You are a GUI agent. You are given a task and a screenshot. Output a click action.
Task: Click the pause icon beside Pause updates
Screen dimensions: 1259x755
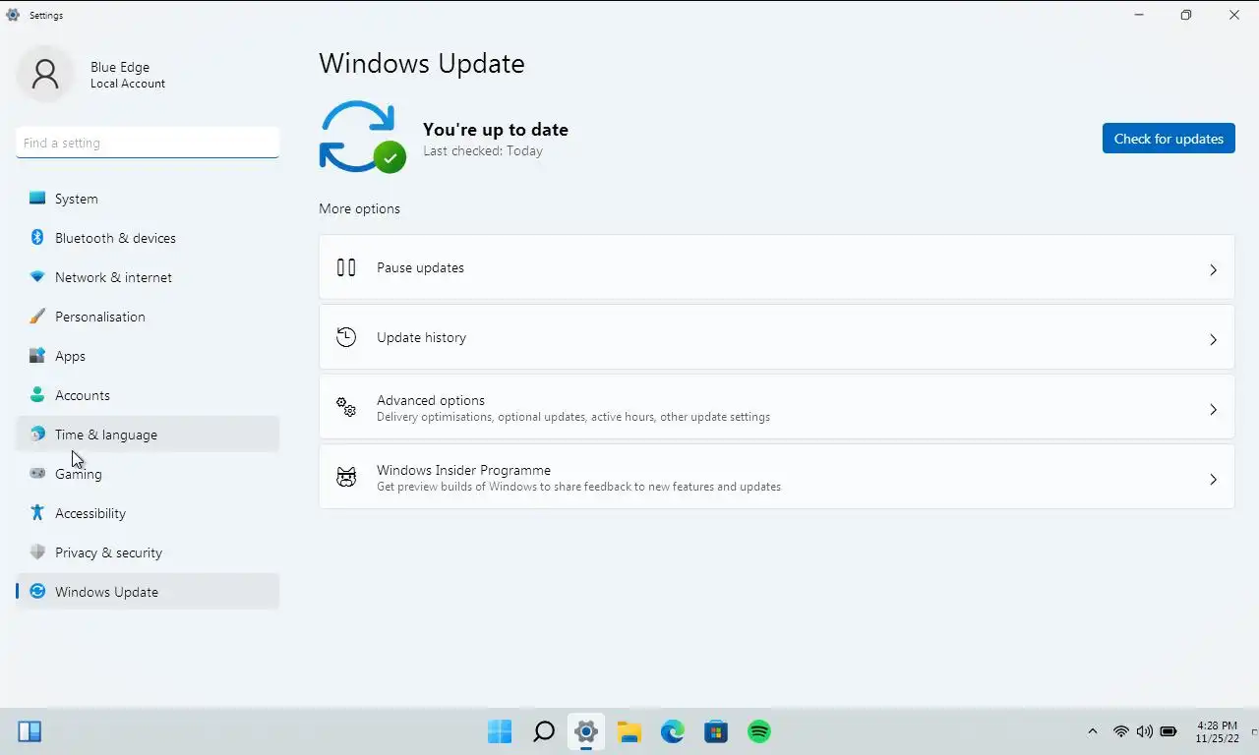click(346, 267)
